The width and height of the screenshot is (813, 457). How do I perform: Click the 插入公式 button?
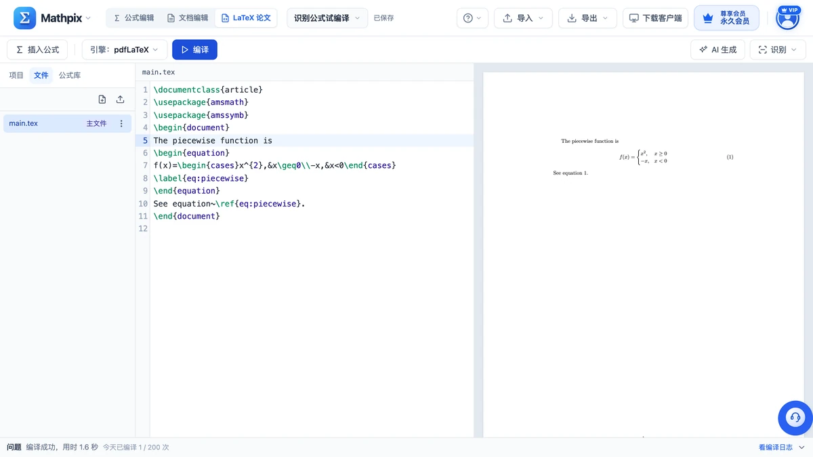pyautogui.click(x=37, y=49)
